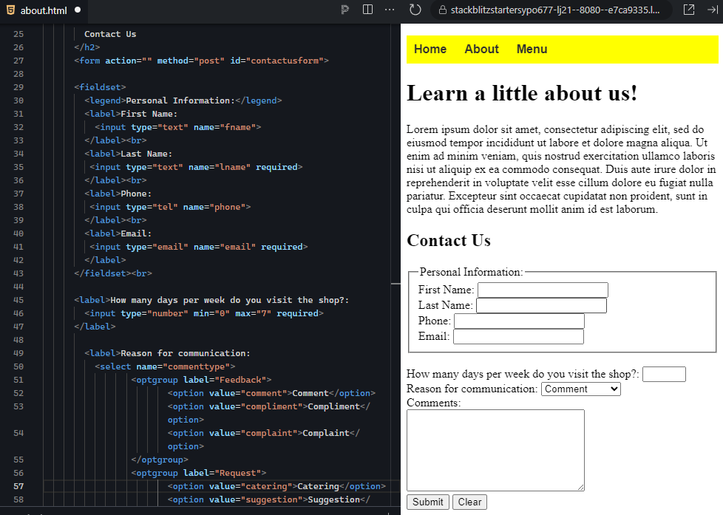Click the split view icon in the preview toolbar
Screen dimensions: 723x515
tap(367, 9)
